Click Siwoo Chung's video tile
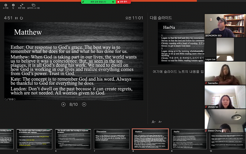The height and width of the screenshot is (154, 246). click(x=225, y=121)
